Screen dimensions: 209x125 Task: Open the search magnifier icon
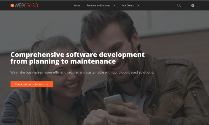(x=179, y=5)
